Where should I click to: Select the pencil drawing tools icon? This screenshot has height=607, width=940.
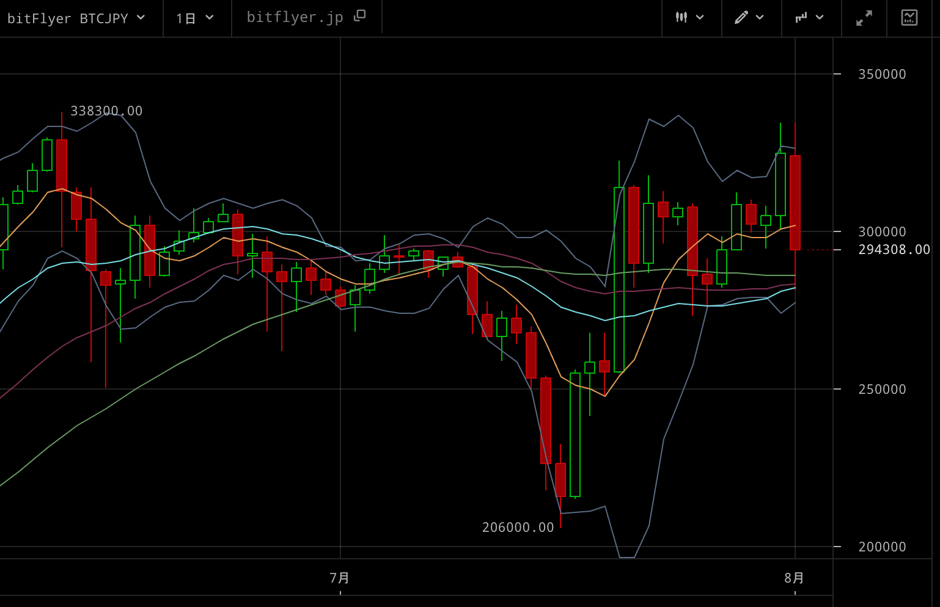click(x=741, y=17)
